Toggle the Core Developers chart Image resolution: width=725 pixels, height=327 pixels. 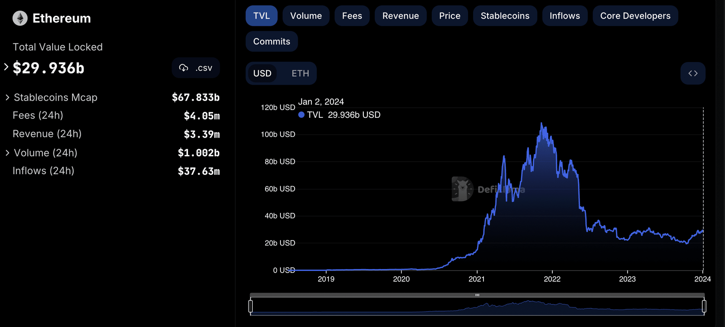[x=635, y=16]
